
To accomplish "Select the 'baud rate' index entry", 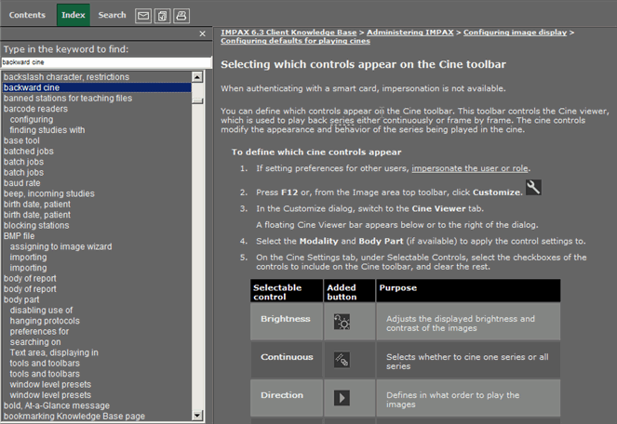I will pyautogui.click(x=22, y=183).
